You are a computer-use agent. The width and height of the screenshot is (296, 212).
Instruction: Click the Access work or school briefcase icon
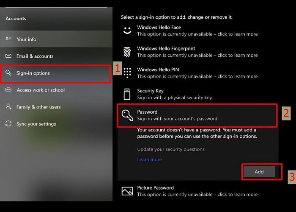pyautogui.click(x=8, y=90)
